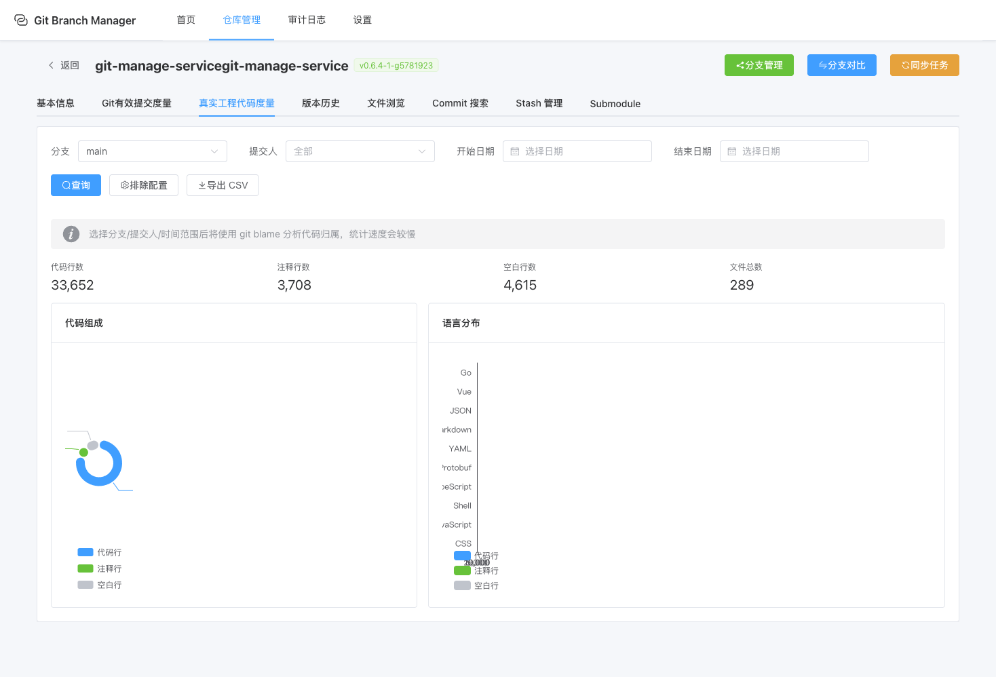This screenshot has height=677, width=996.
Task: Click the sync icon on 同步任务 button
Action: [904, 65]
